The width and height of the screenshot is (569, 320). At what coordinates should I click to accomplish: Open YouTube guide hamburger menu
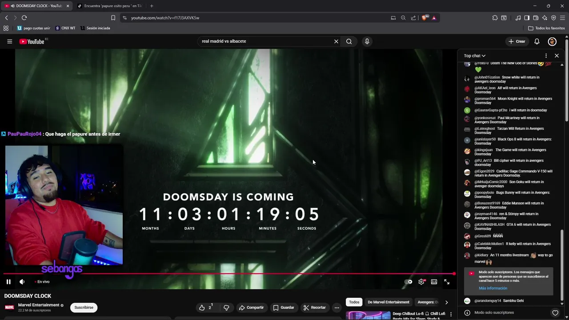click(9, 41)
